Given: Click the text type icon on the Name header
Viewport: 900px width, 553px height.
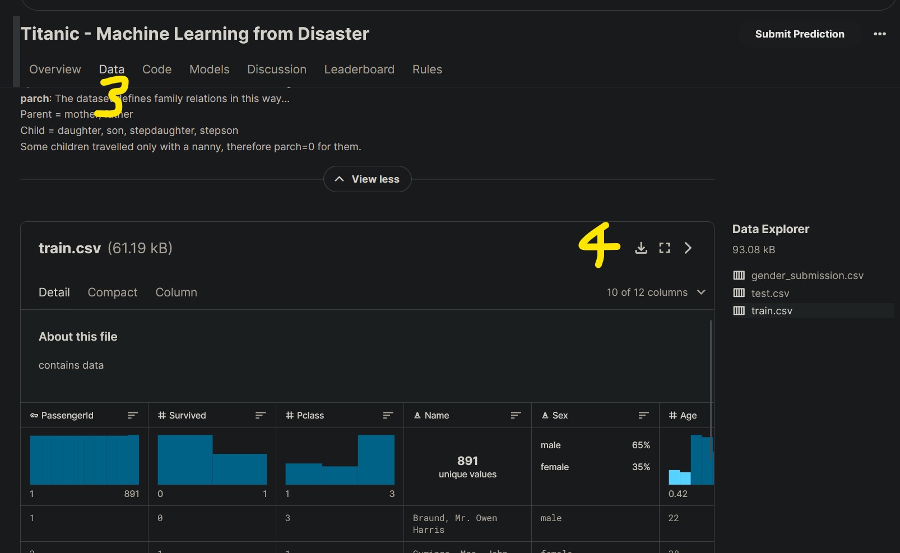Looking at the screenshot, I should pyautogui.click(x=417, y=415).
